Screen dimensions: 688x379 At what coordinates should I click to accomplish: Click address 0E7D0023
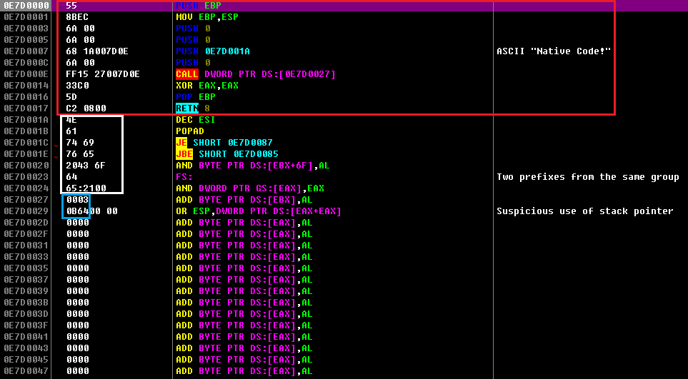26,176
